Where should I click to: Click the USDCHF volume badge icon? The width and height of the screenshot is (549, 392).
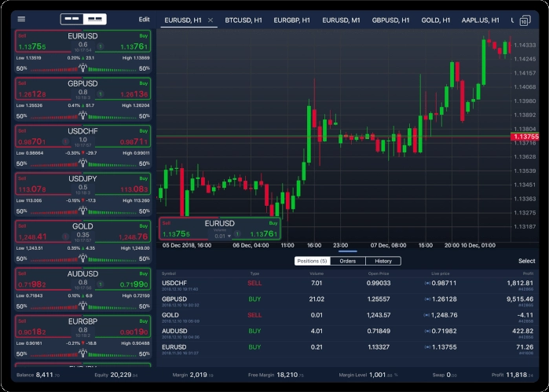click(x=65, y=141)
